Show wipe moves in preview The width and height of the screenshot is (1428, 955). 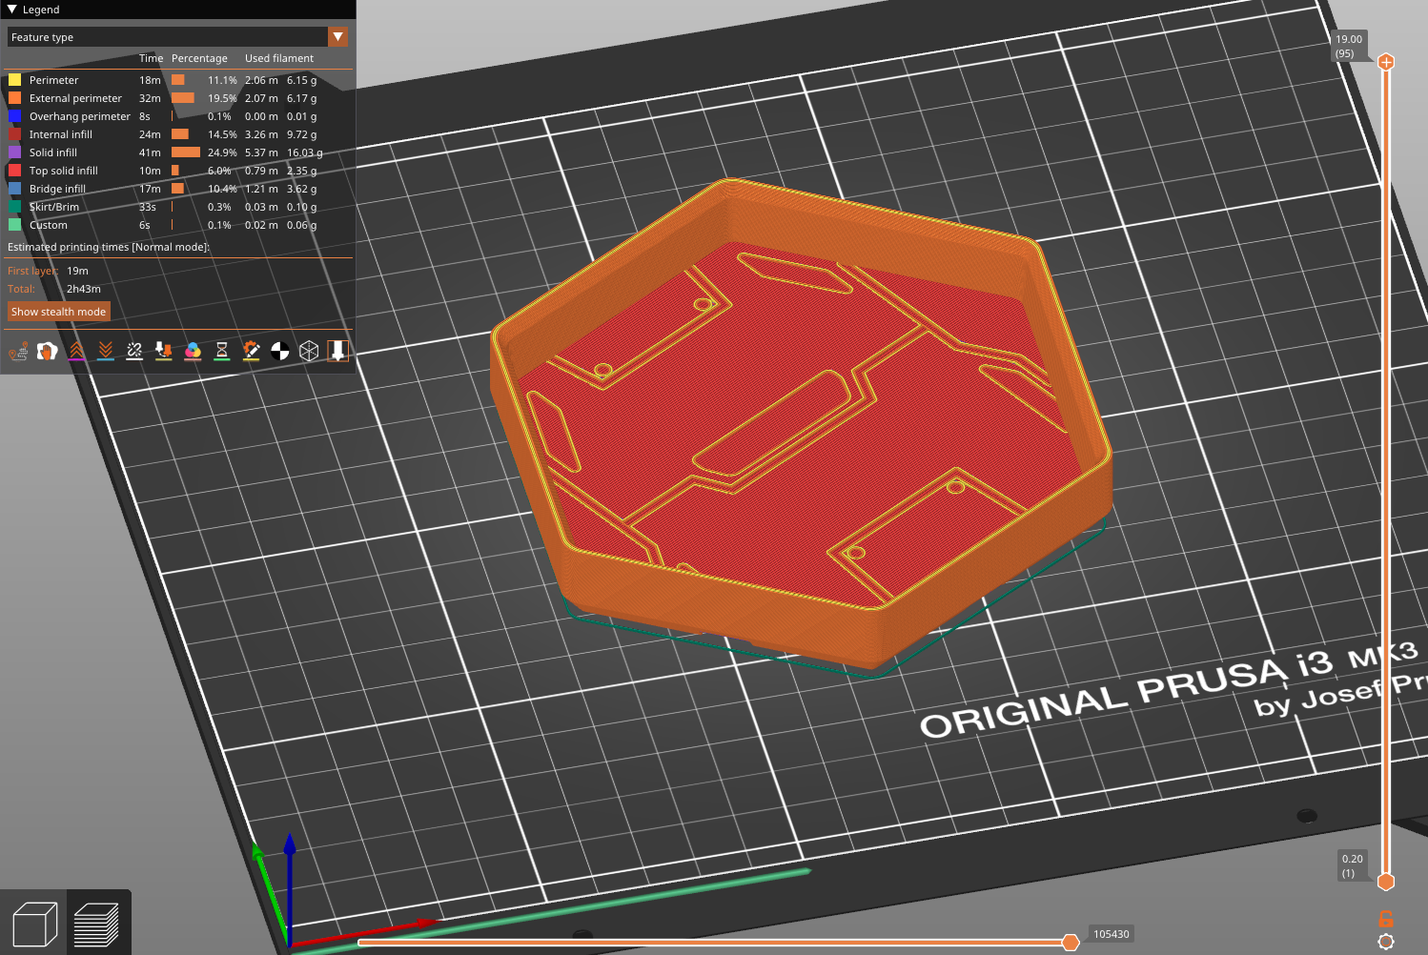[47, 351]
